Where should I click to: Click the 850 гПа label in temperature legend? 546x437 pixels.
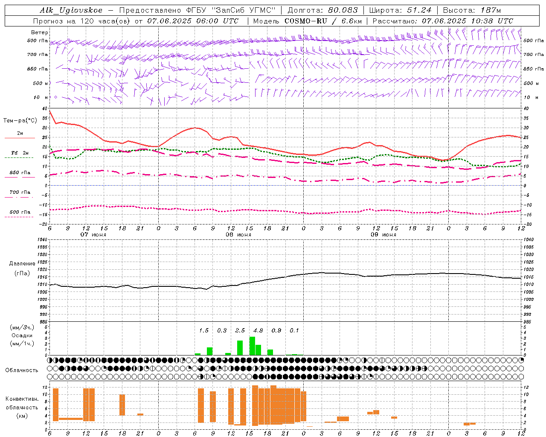click(20, 172)
